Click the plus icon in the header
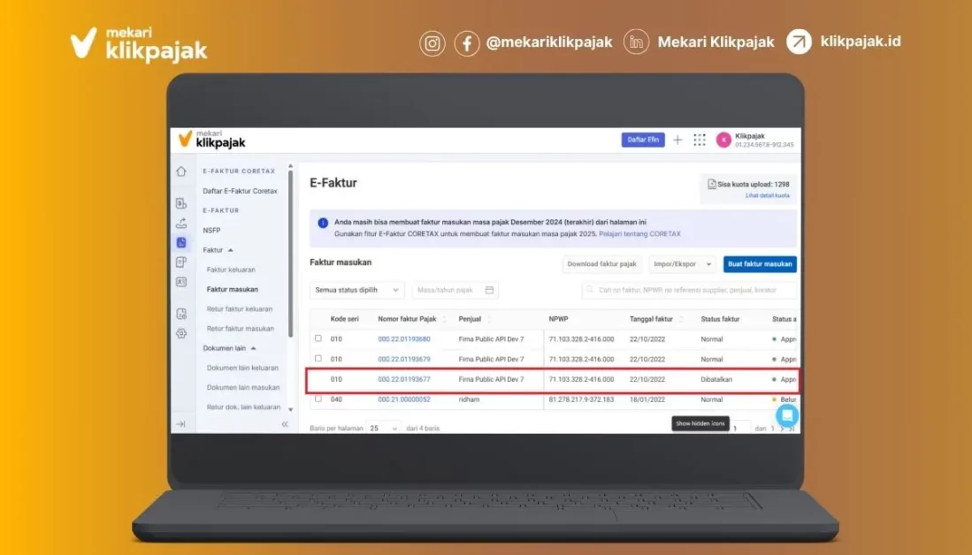Screen dimensions: 972x555 [677, 140]
